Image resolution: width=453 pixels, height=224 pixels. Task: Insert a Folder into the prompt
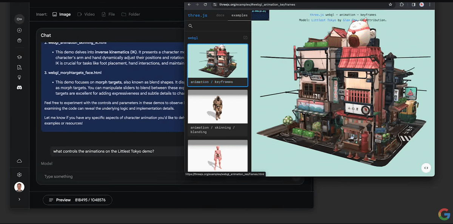click(x=131, y=14)
